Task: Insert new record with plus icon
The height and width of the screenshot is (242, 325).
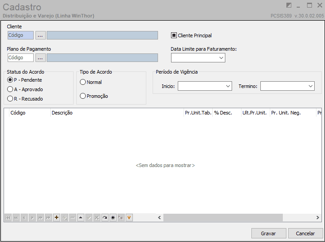Action: [57, 218]
